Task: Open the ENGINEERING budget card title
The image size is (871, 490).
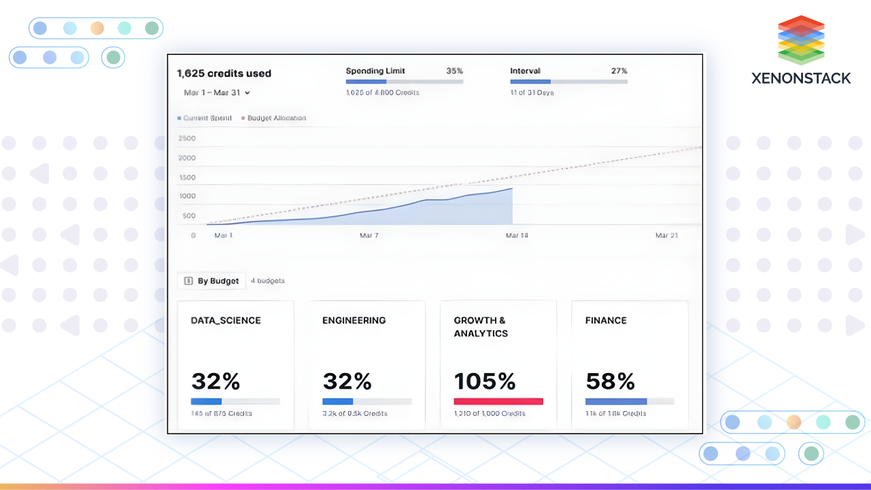Action: 354,320
